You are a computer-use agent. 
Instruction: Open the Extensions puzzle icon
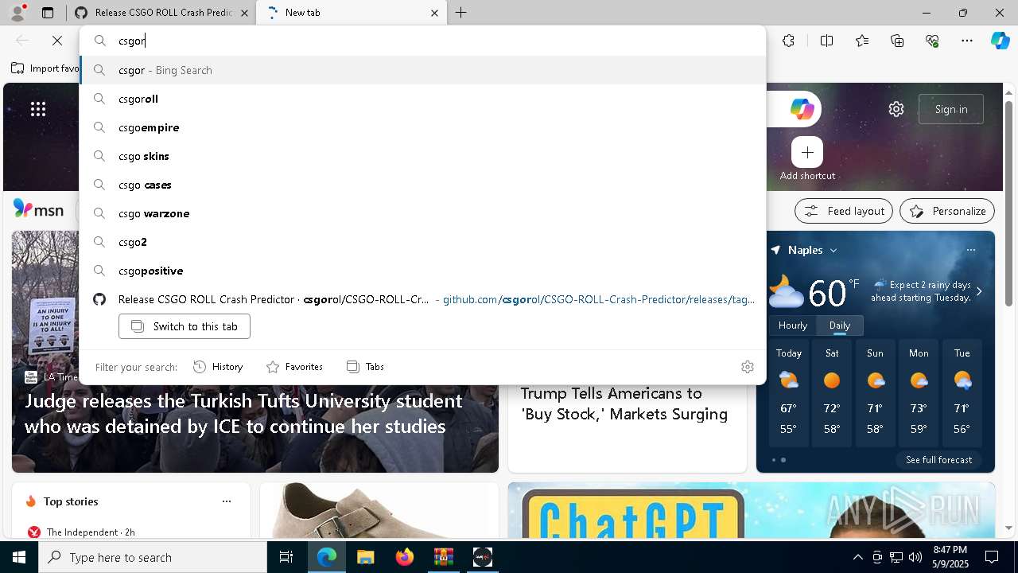788,41
